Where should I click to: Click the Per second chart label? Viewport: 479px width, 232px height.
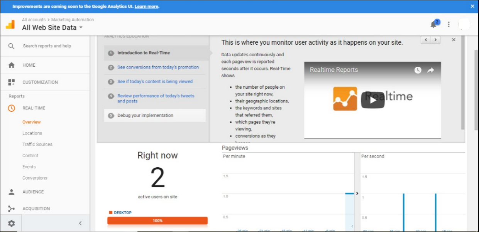click(x=373, y=156)
